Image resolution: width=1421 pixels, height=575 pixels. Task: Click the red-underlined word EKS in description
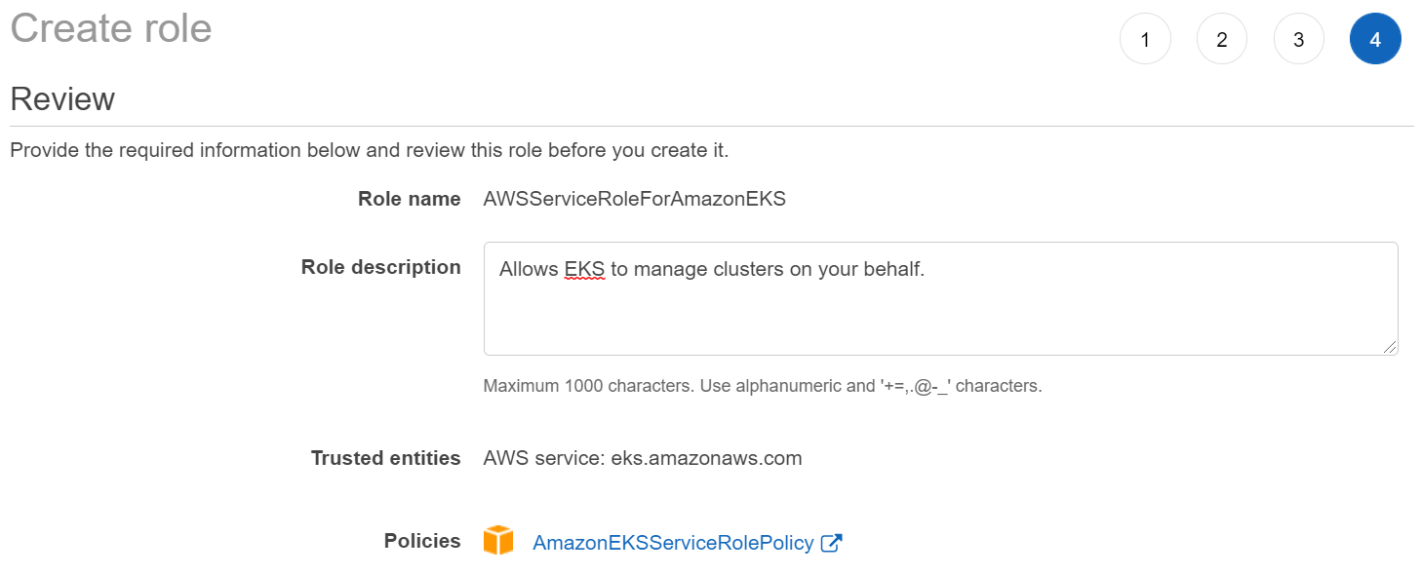point(584,269)
